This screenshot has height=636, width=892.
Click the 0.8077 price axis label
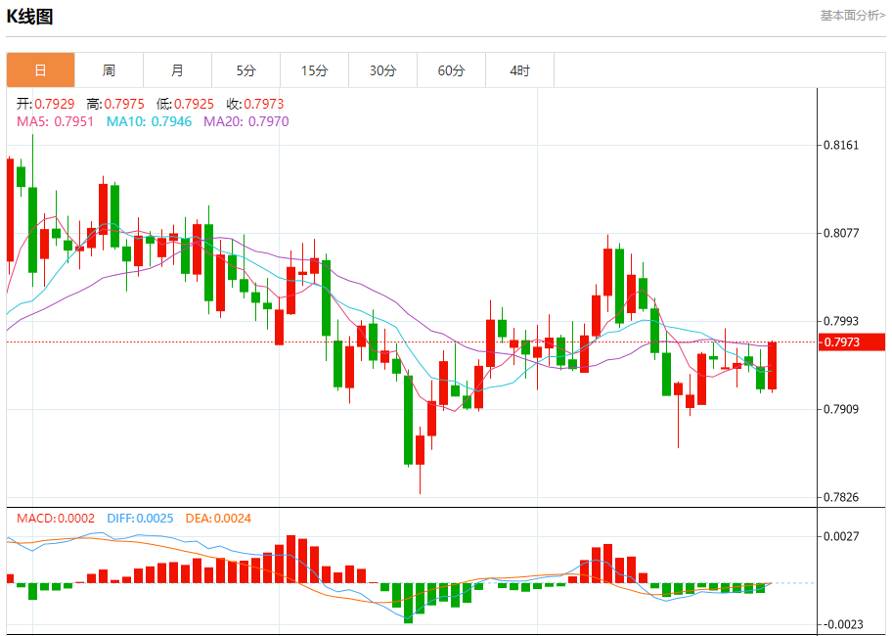[841, 233]
